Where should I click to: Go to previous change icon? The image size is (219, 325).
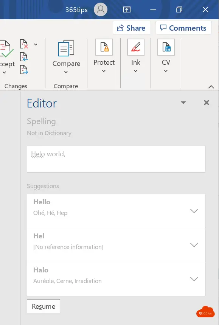click(24, 57)
